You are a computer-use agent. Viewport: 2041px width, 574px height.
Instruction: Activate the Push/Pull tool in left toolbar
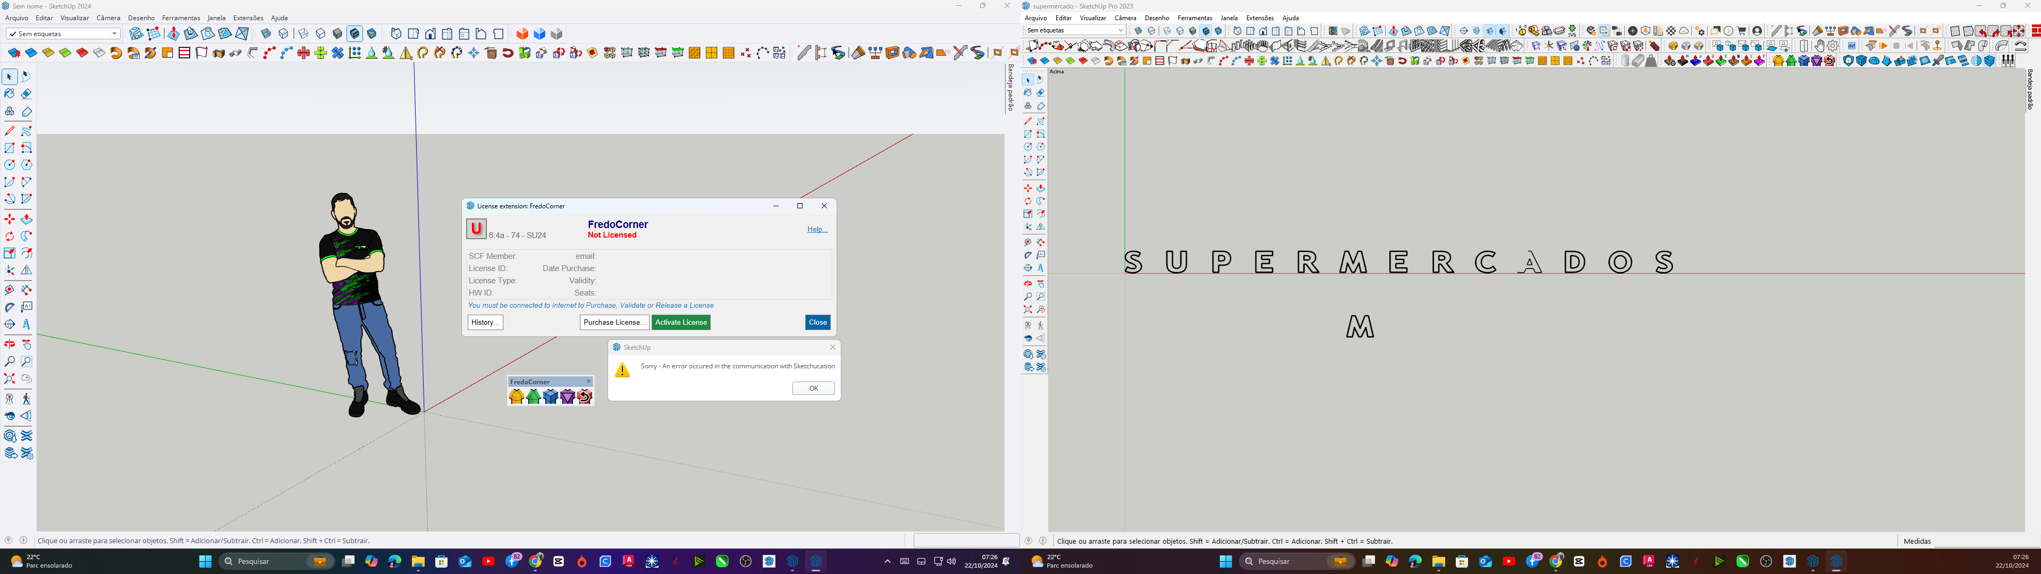pos(26,219)
